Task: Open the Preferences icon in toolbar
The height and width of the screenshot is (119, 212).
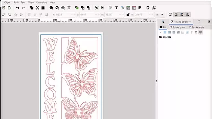Action: 148,8
